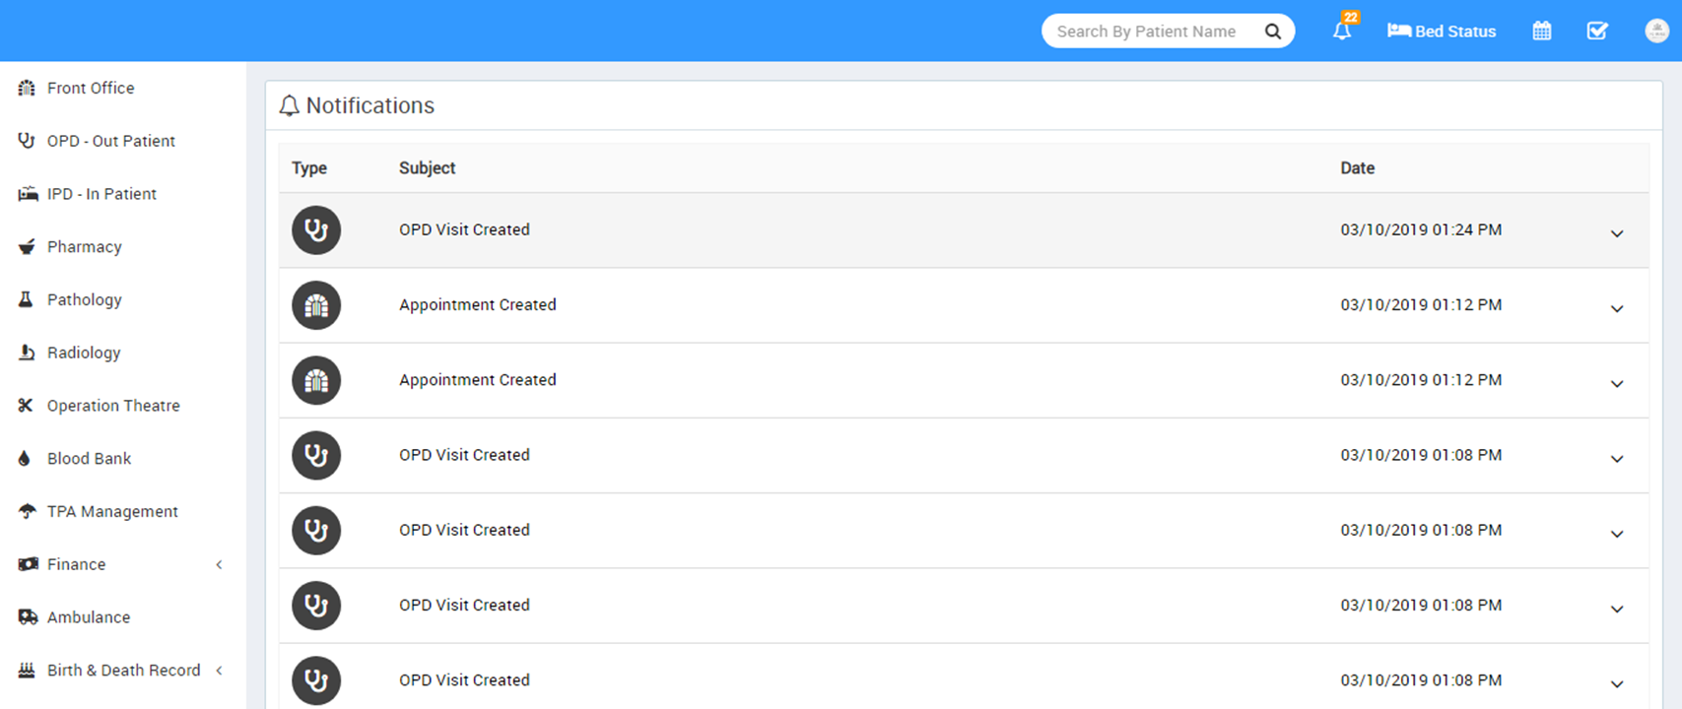Screen dimensions: 1682x709
Task: Expand the OPD Visit Created 01:24 PM notification
Action: pyautogui.click(x=1617, y=233)
